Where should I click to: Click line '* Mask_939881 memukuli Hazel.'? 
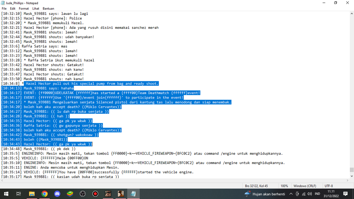(x=42, y=23)
